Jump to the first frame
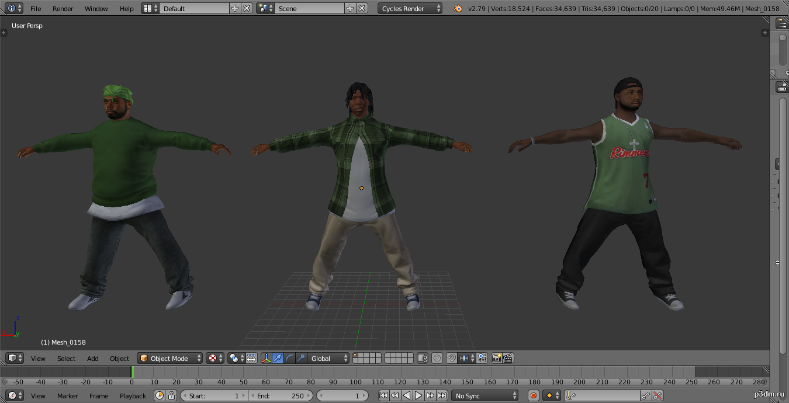 pyautogui.click(x=383, y=395)
